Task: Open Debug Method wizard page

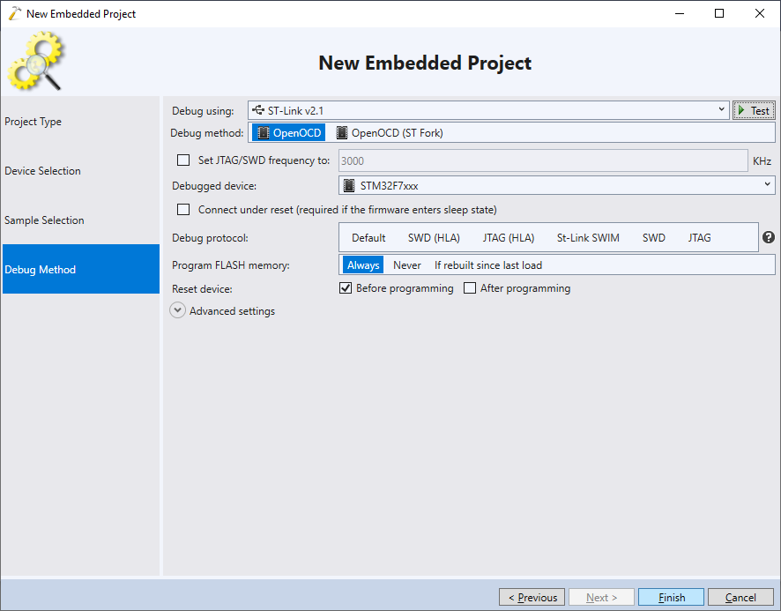Action: tap(81, 269)
